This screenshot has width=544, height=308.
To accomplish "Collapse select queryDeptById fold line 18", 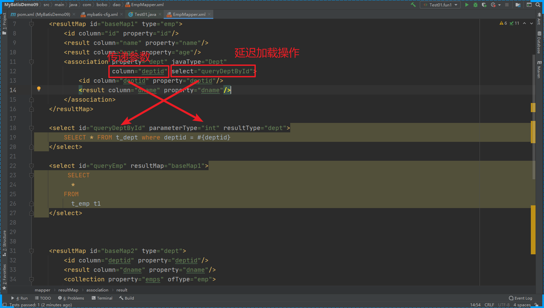I will point(31,128).
